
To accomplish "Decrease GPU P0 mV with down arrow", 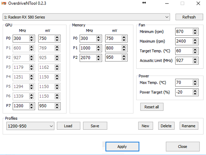I will [x=57, y=40].
